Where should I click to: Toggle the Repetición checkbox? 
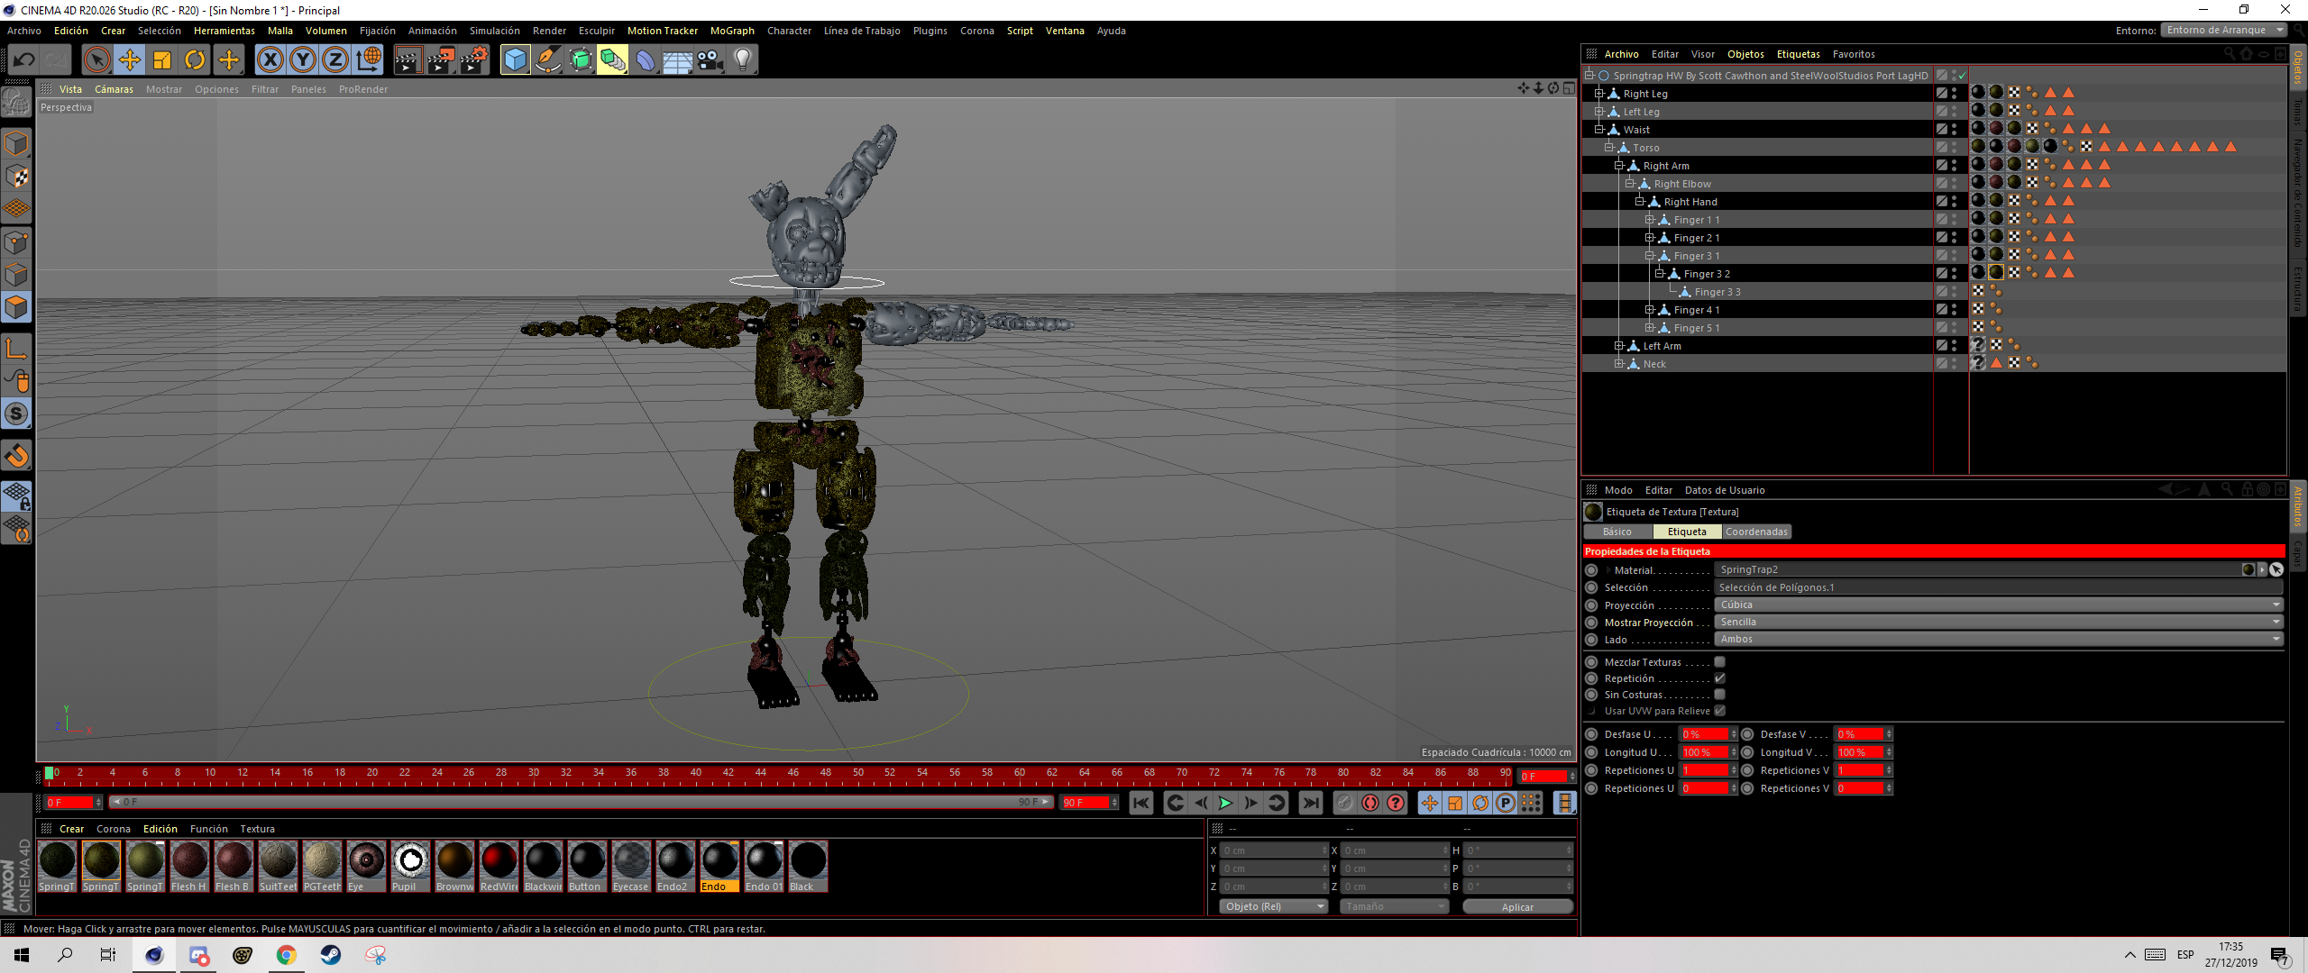point(1719,678)
